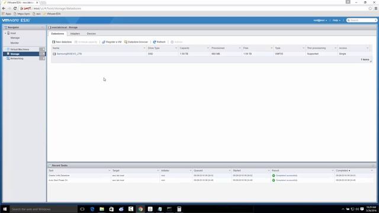The height and width of the screenshot is (213, 379).
Task: Click the browser back arrow
Action: (x=4, y=8)
